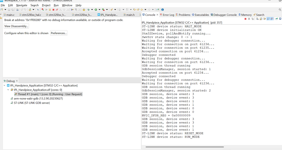This screenshot has height=150, width=282.
Task: Close the Console tab
Action: point(157,15)
